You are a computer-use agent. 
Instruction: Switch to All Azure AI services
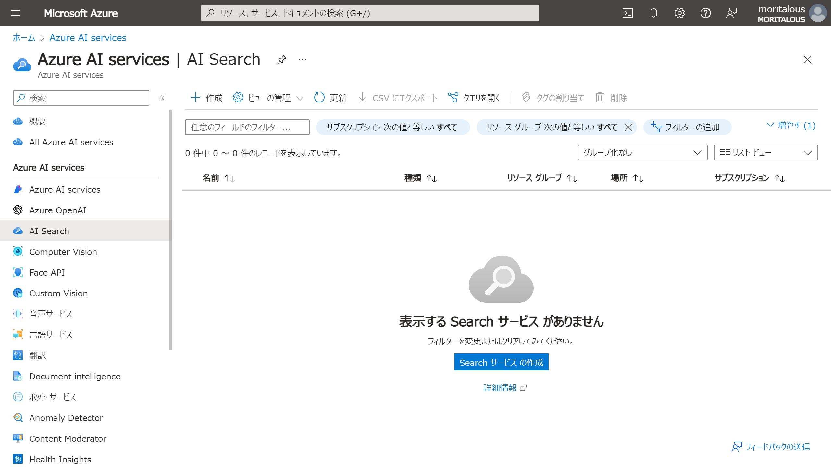tap(71, 142)
